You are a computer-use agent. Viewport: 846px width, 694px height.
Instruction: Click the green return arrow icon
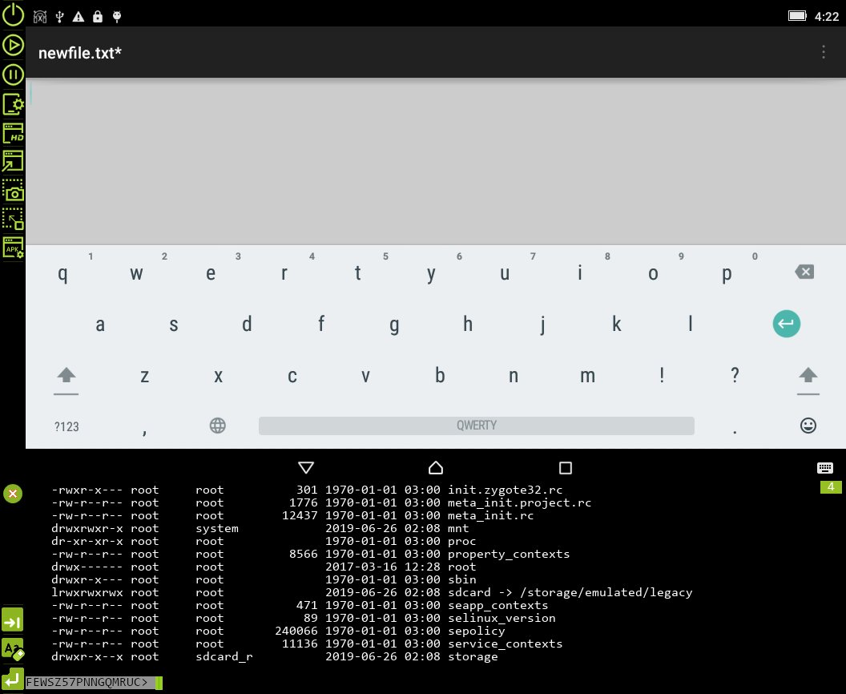13,678
